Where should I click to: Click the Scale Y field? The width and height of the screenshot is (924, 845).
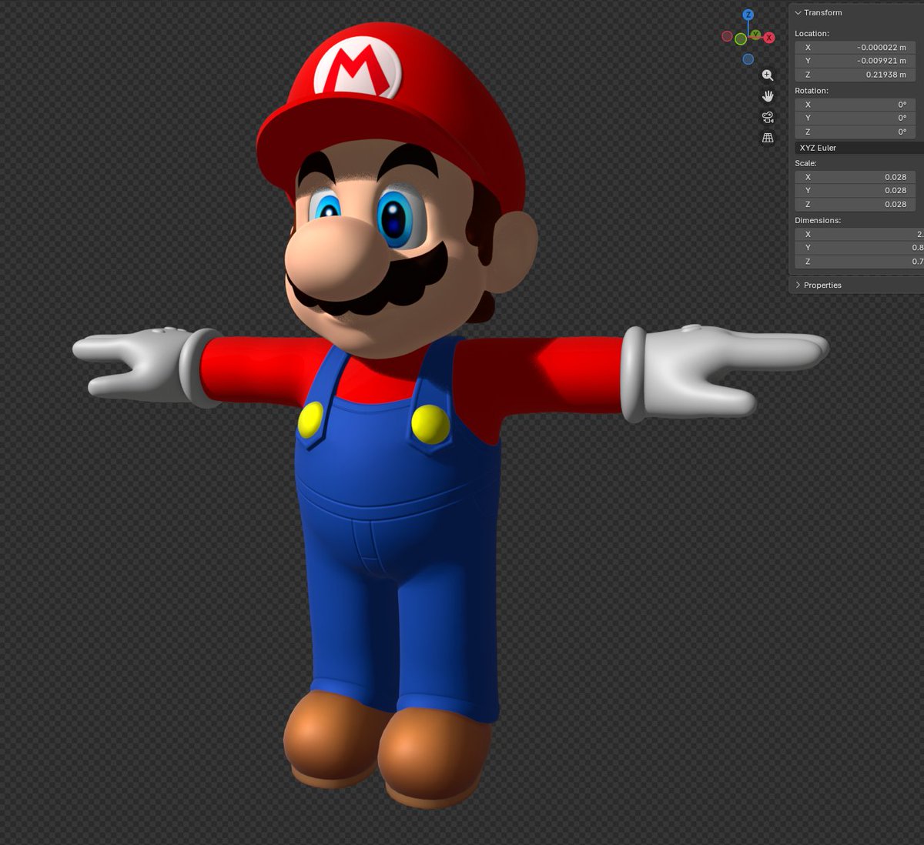point(855,191)
